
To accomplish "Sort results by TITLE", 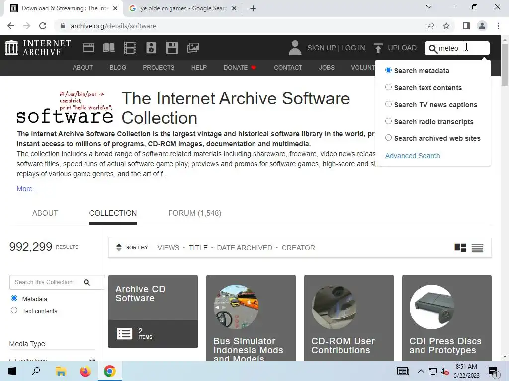I will click(x=198, y=248).
